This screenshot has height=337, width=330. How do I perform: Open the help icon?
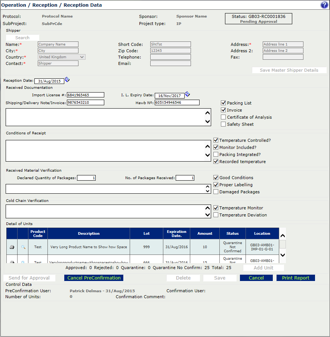(324, 5)
